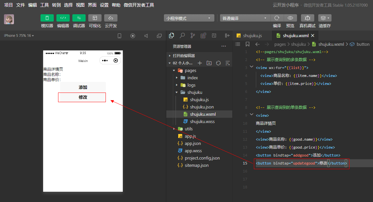Open the 转到 menu
The image size is (373, 202).
click(x=56, y=5)
